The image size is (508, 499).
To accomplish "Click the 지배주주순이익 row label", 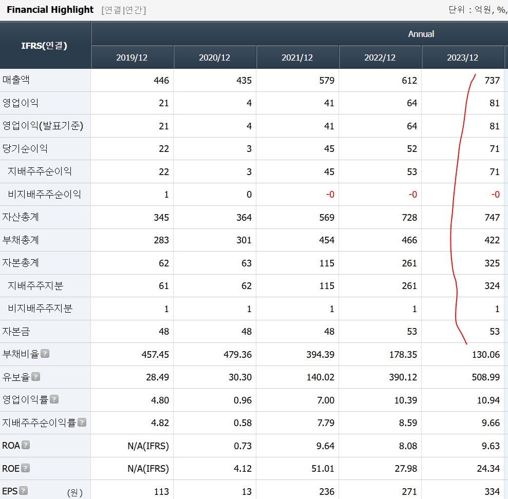I will [40, 171].
